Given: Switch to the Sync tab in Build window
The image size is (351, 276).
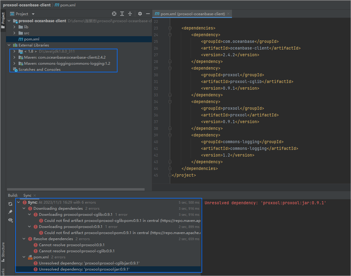Looking at the screenshot, I should 27,195.
